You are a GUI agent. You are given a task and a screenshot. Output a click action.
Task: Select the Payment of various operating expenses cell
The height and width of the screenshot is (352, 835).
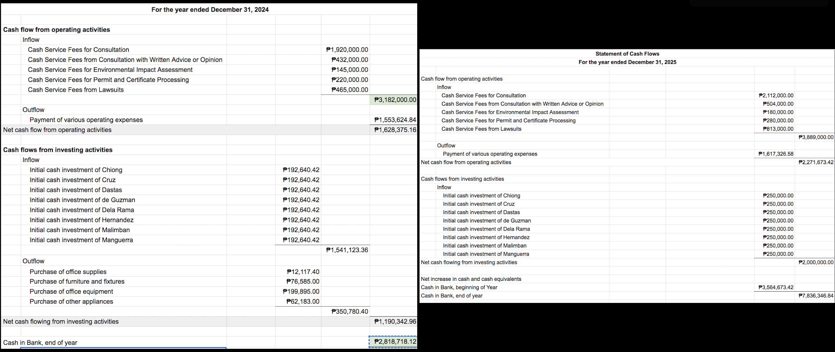pyautogui.click(x=395, y=120)
